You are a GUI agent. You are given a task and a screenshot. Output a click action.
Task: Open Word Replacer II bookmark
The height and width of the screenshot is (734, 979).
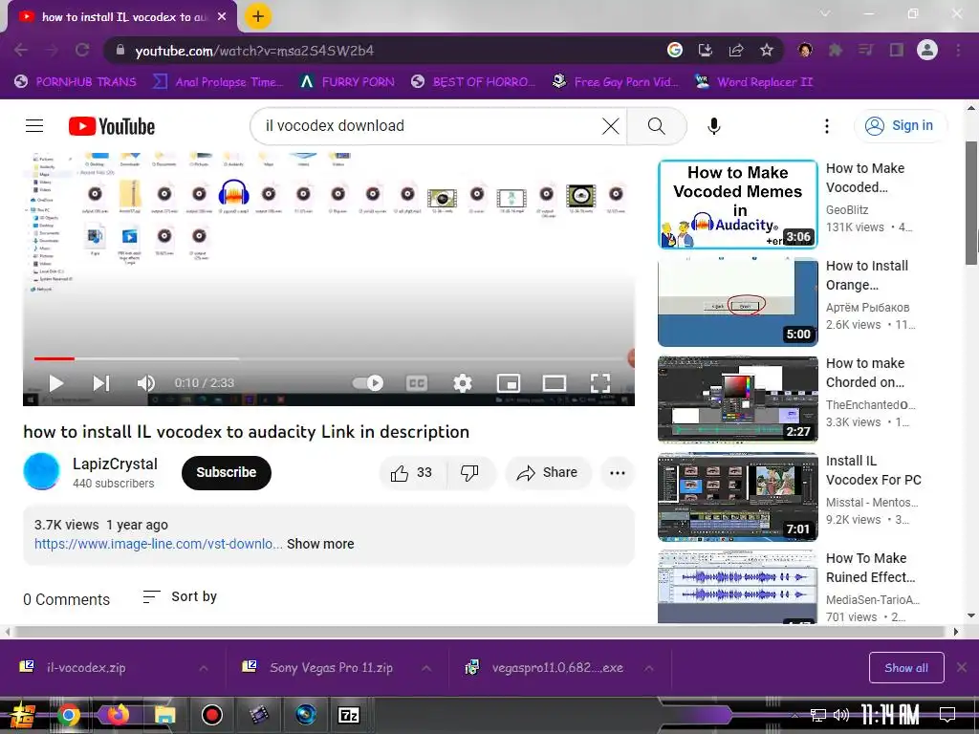pos(754,82)
